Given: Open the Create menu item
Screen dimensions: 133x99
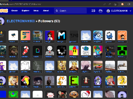Looking at the screenshot, I should tap(14, 11).
